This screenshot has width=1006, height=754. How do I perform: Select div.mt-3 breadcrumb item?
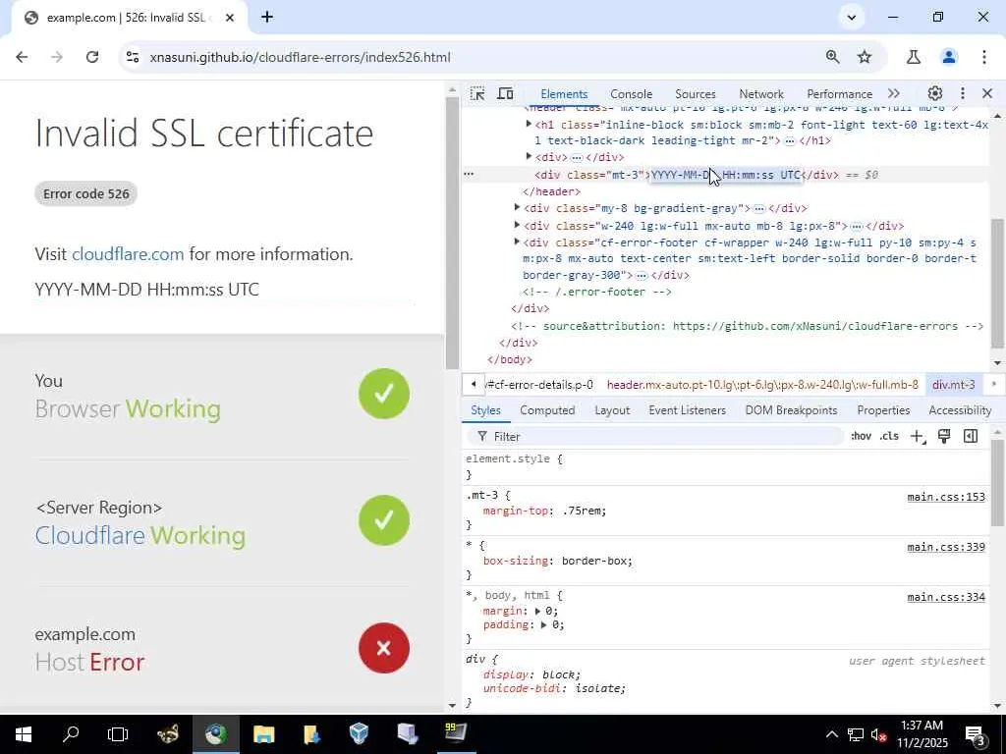(x=953, y=385)
